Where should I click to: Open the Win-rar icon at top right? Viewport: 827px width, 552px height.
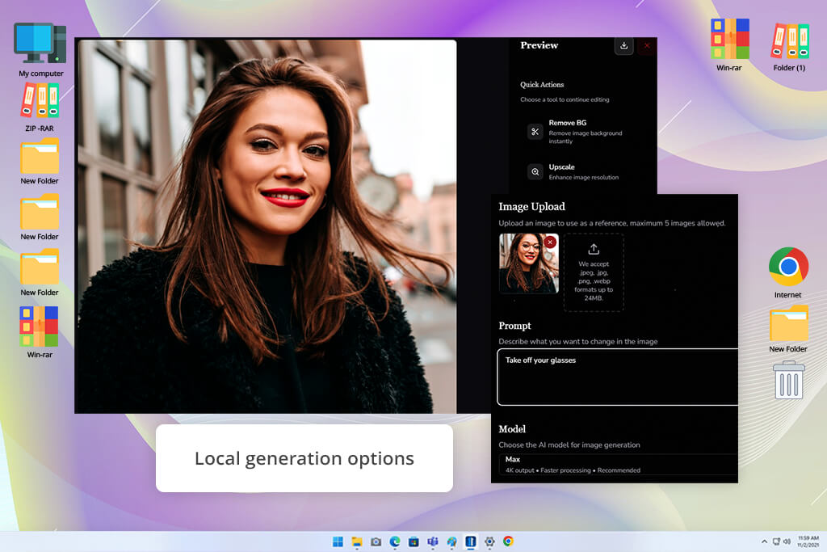(x=729, y=45)
